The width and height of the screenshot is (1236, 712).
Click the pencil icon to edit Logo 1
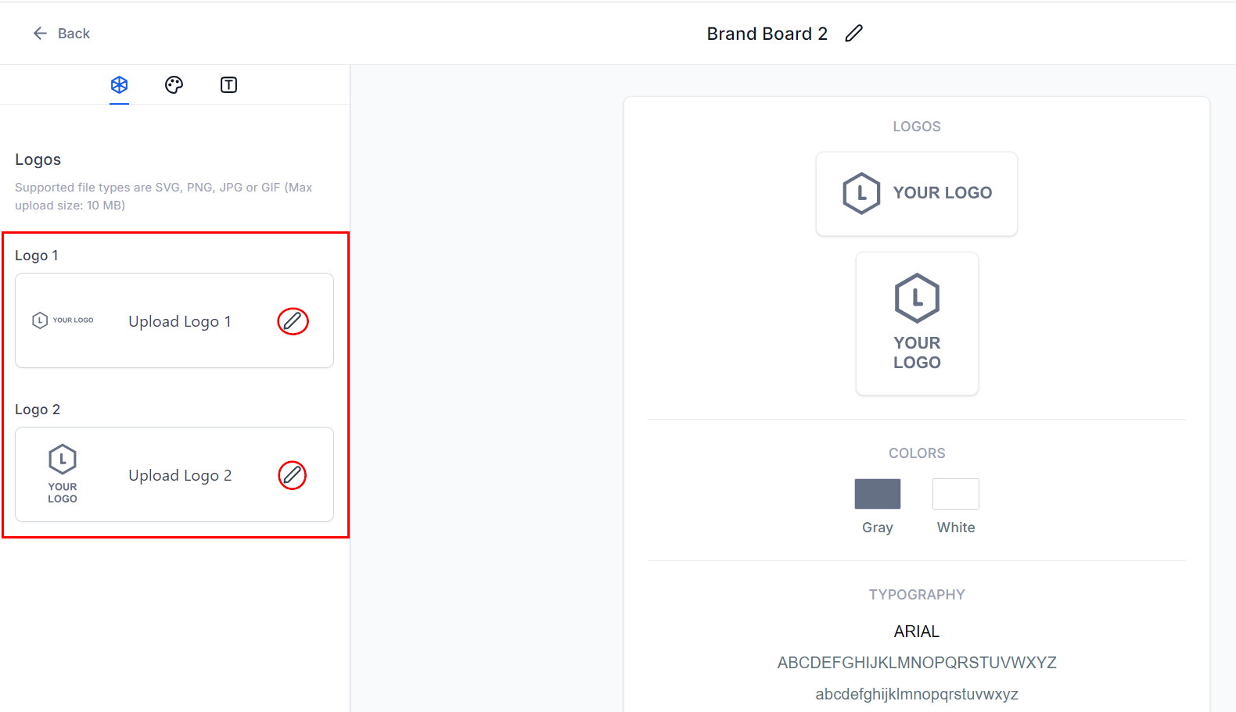[293, 320]
